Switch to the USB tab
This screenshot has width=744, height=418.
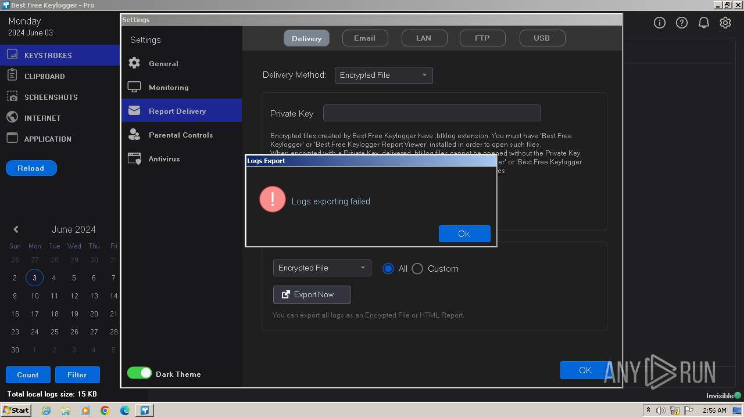[542, 38]
